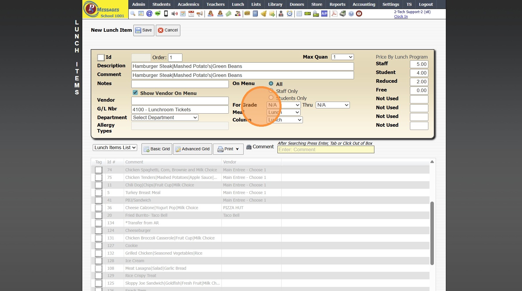
Task: Open the Thru grade dropdown
Action: 333,105
